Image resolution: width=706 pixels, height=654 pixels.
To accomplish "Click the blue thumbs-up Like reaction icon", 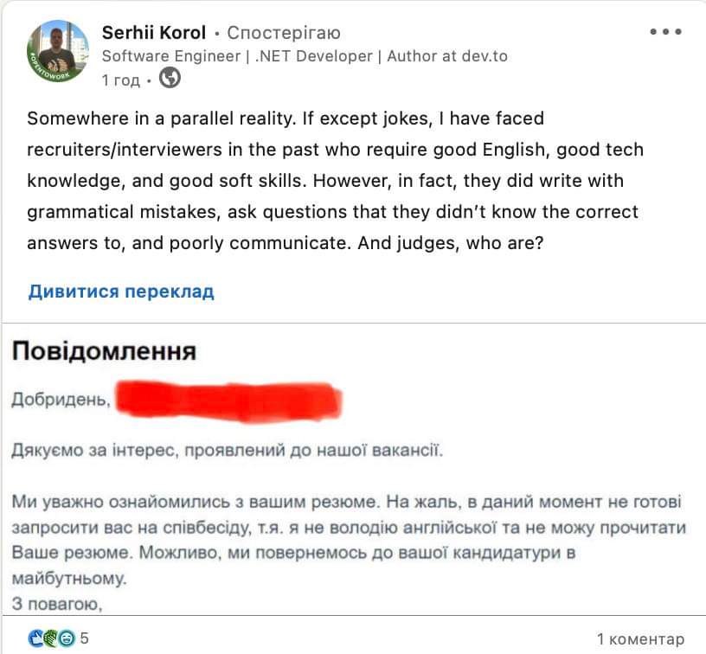I will click(x=35, y=639).
